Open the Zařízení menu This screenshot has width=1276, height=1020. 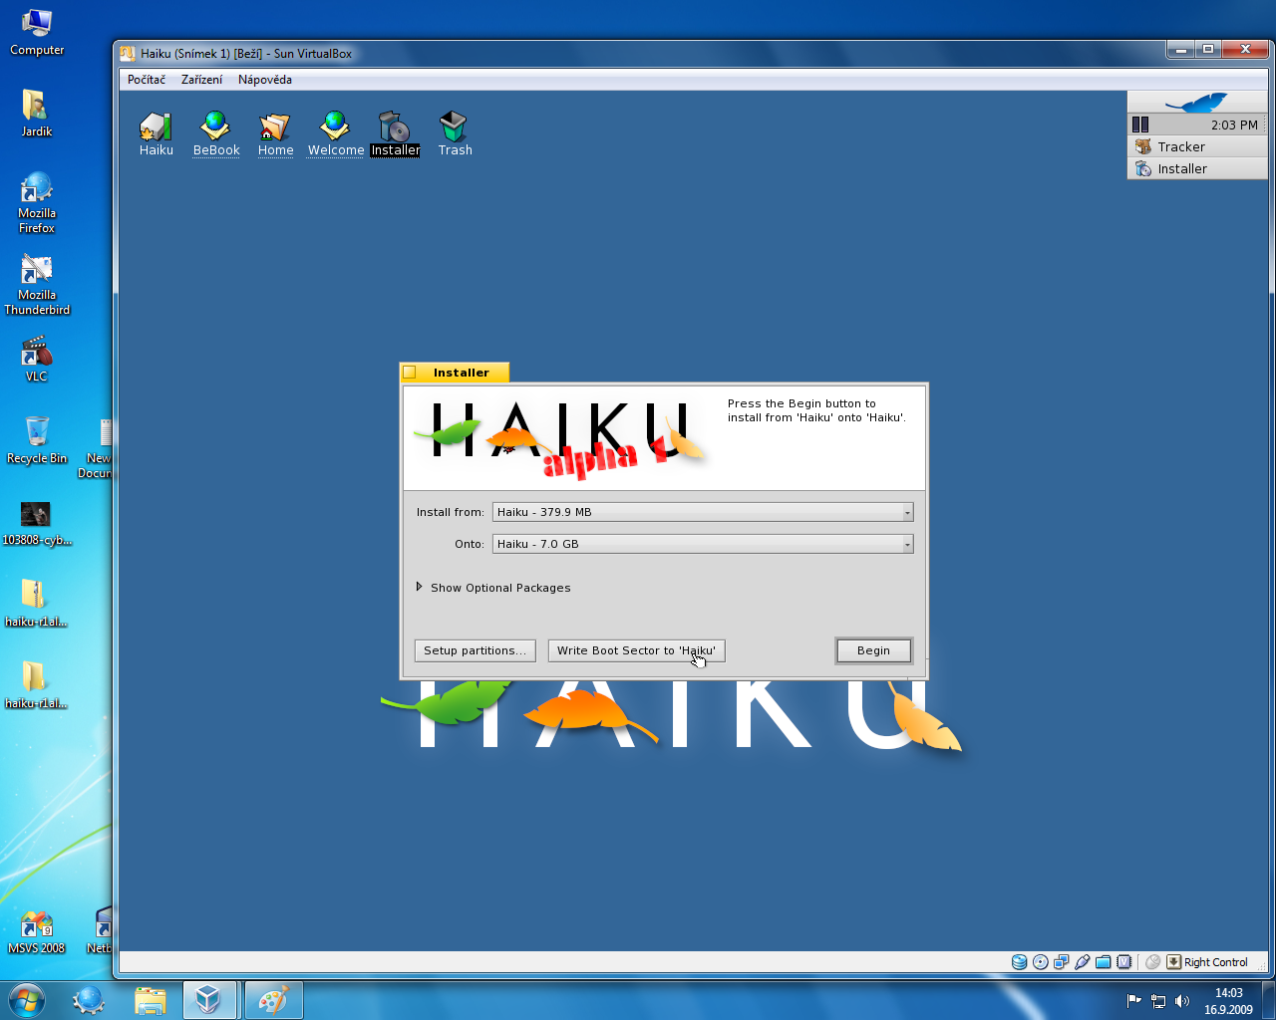(202, 80)
